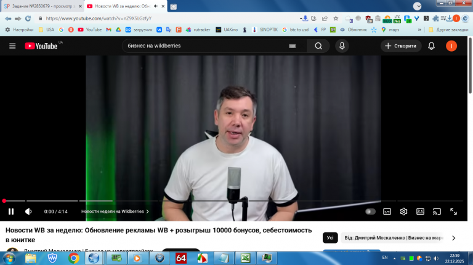Viewport: 473px width, 265px height.
Task: Switch the EN language indicator
Action: click(x=385, y=258)
